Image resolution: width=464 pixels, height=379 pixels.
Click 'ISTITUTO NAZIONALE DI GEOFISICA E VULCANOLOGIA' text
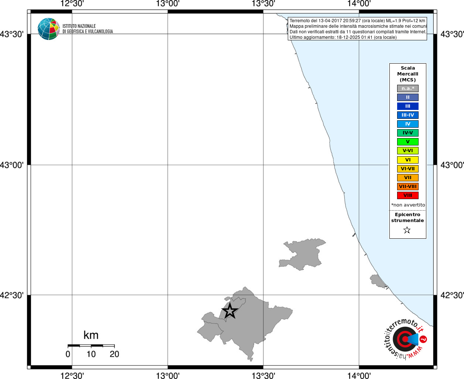tap(88, 29)
